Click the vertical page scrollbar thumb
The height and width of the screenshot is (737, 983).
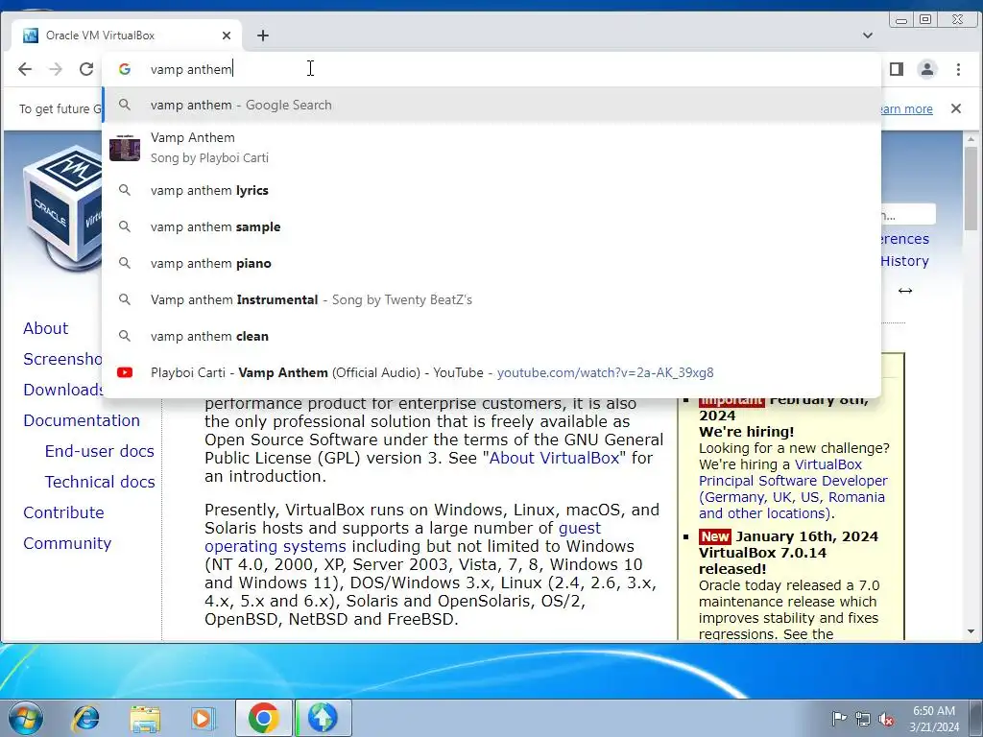971,187
